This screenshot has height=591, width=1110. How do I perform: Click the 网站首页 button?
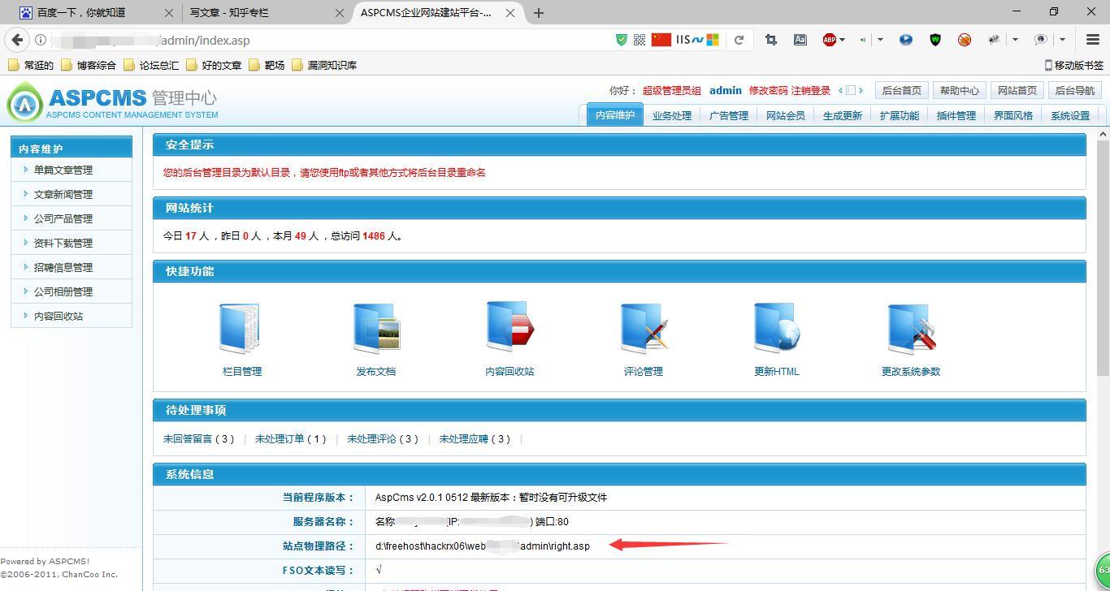1017,90
